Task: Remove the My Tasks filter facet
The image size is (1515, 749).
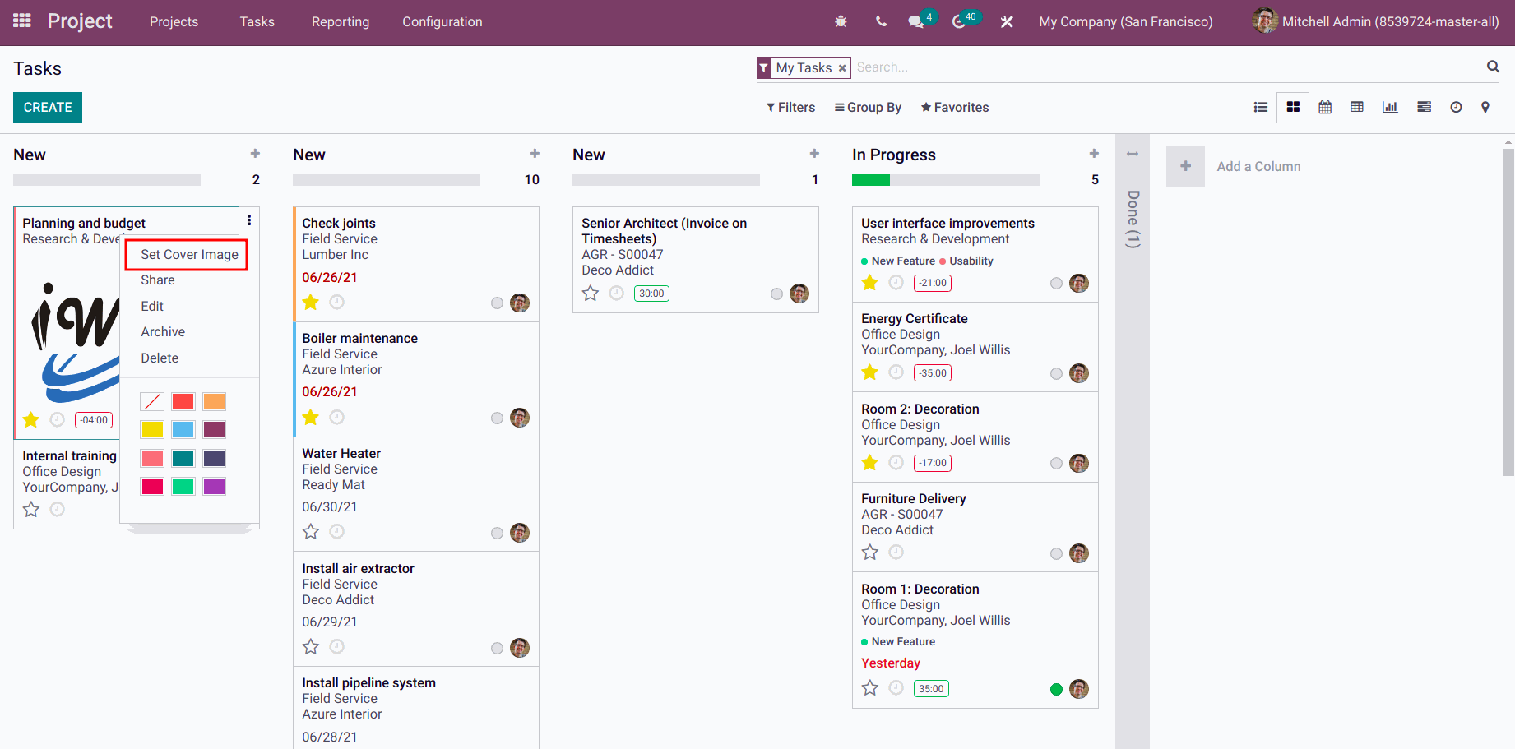Action: pos(841,68)
